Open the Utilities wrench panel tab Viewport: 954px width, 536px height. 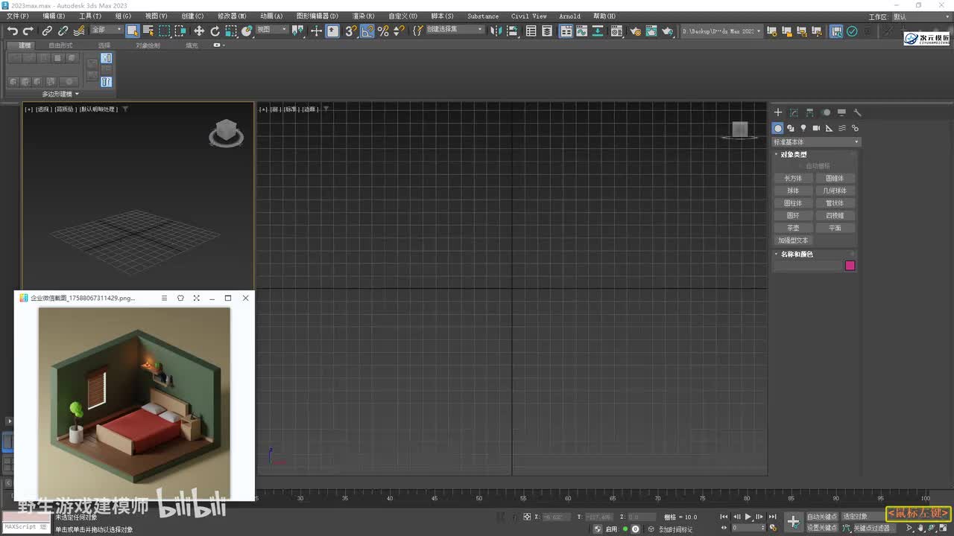857,112
